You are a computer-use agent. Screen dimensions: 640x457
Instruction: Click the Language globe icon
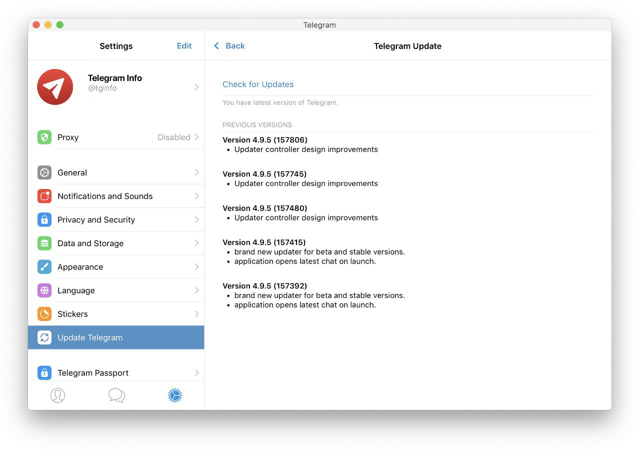(x=44, y=290)
